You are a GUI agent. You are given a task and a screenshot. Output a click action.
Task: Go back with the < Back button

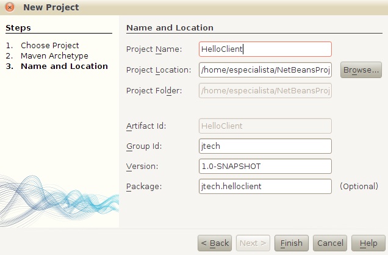point(215,243)
